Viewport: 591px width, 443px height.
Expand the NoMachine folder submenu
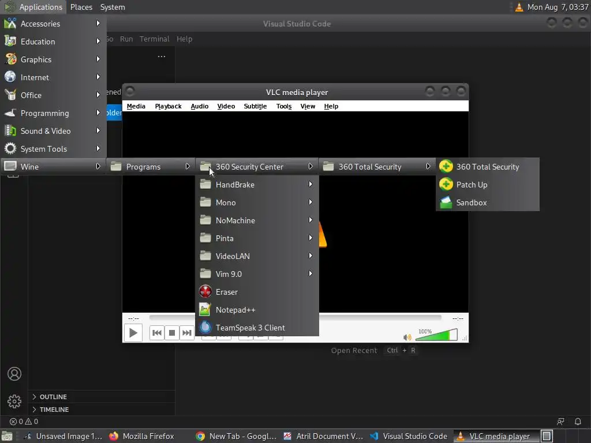click(x=257, y=220)
